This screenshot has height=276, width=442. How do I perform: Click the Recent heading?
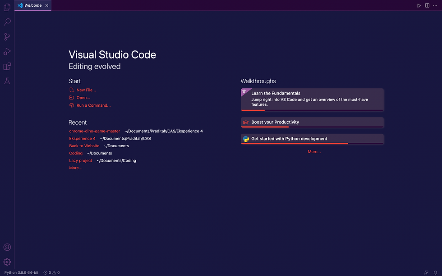pyautogui.click(x=78, y=122)
